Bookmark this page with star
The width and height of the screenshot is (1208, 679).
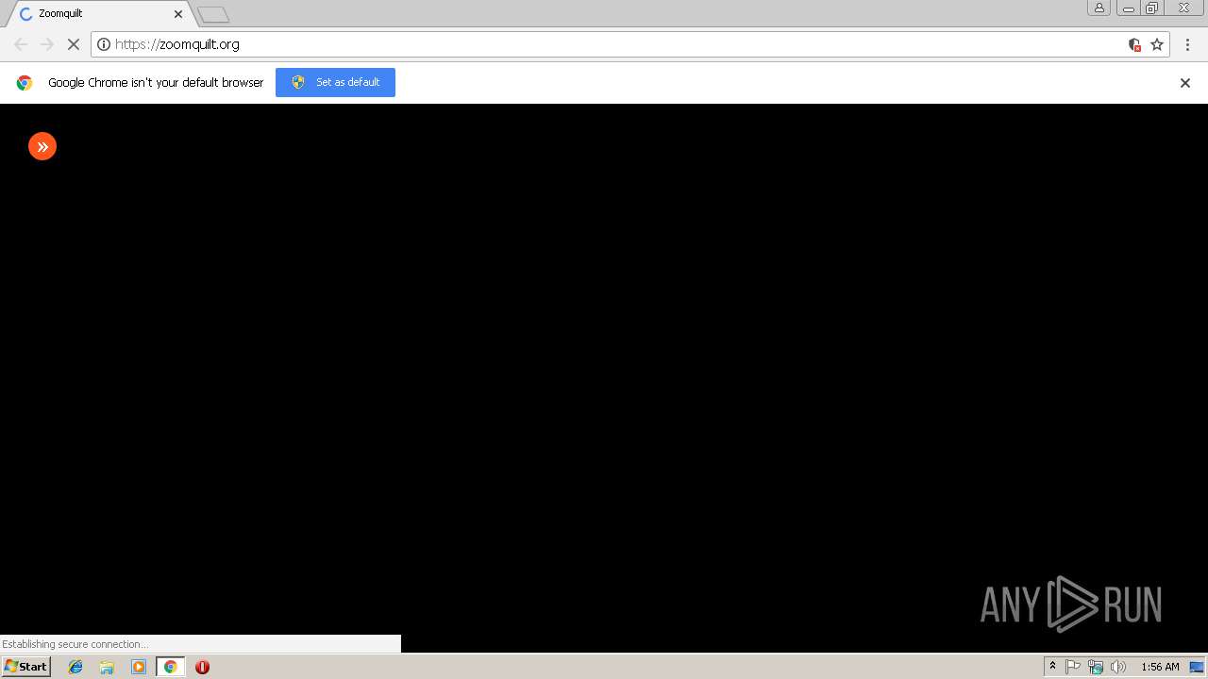[x=1157, y=44]
